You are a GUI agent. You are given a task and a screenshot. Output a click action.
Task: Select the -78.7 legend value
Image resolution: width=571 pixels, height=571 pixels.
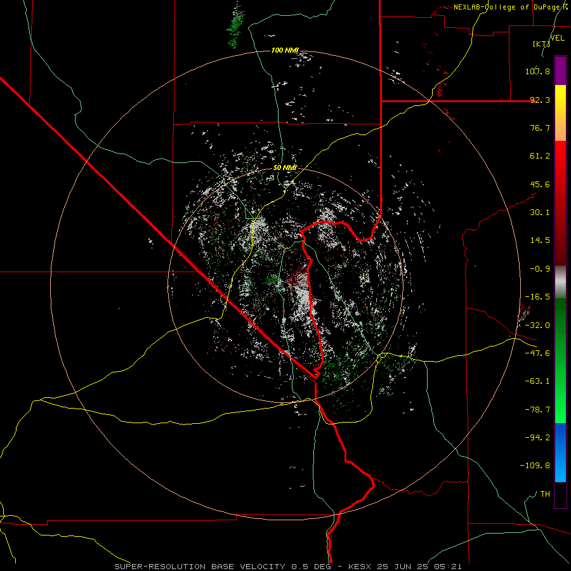click(537, 410)
